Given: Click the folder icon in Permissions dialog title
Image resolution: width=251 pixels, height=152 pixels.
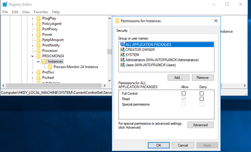Looking at the screenshot, I should (117, 21).
